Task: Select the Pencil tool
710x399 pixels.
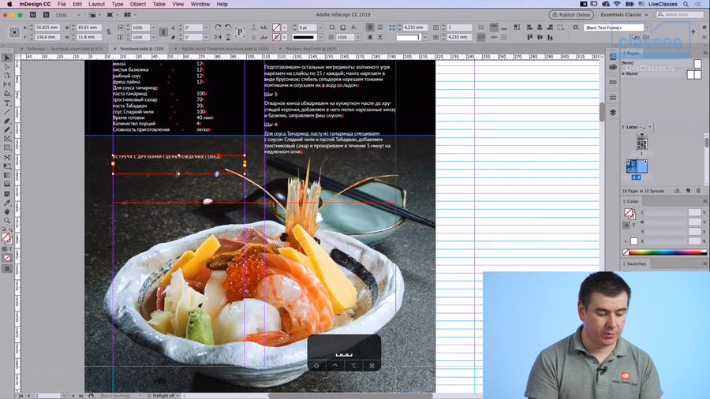Action: coord(7,130)
